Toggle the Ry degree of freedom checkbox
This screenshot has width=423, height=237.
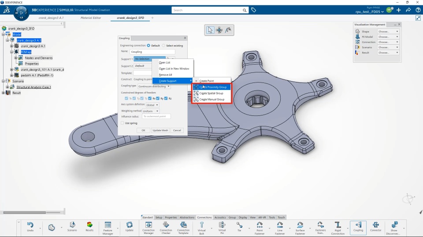[158, 98]
